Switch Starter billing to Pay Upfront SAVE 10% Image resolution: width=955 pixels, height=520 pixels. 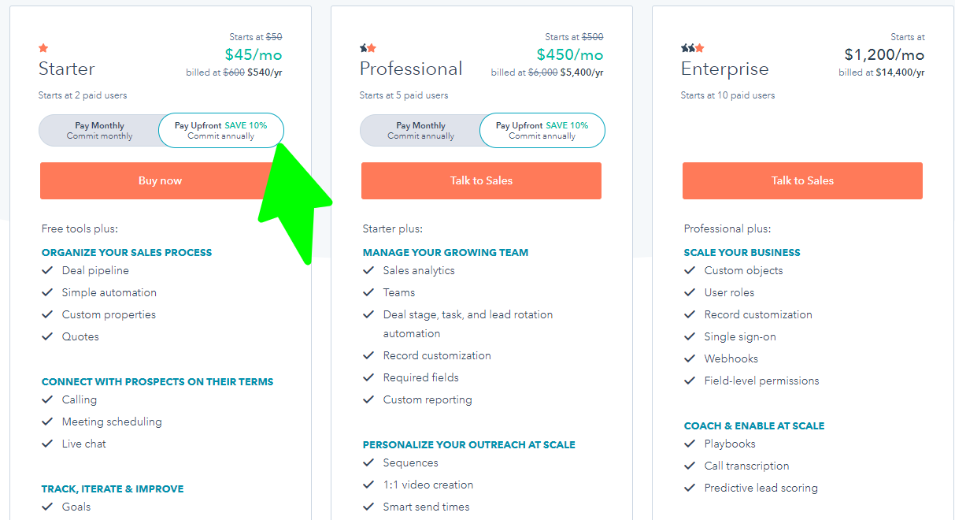pyautogui.click(x=221, y=129)
